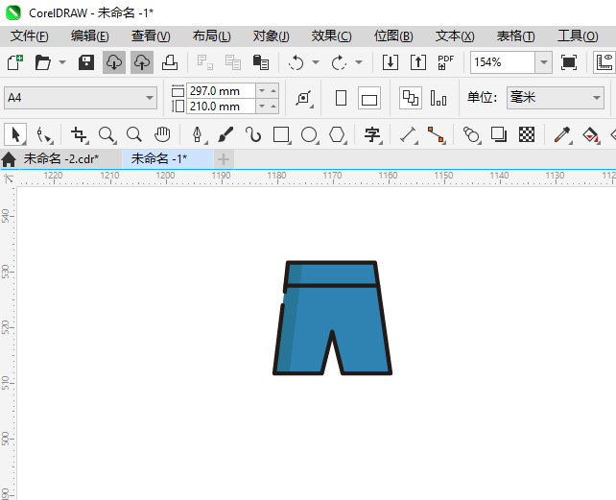Toggle rulers display
Image resolution: width=616 pixels, height=500 pixels.
(604, 62)
